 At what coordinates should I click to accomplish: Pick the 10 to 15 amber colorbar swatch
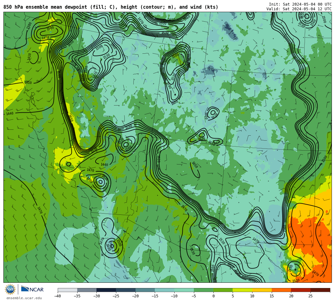coord(262,290)
